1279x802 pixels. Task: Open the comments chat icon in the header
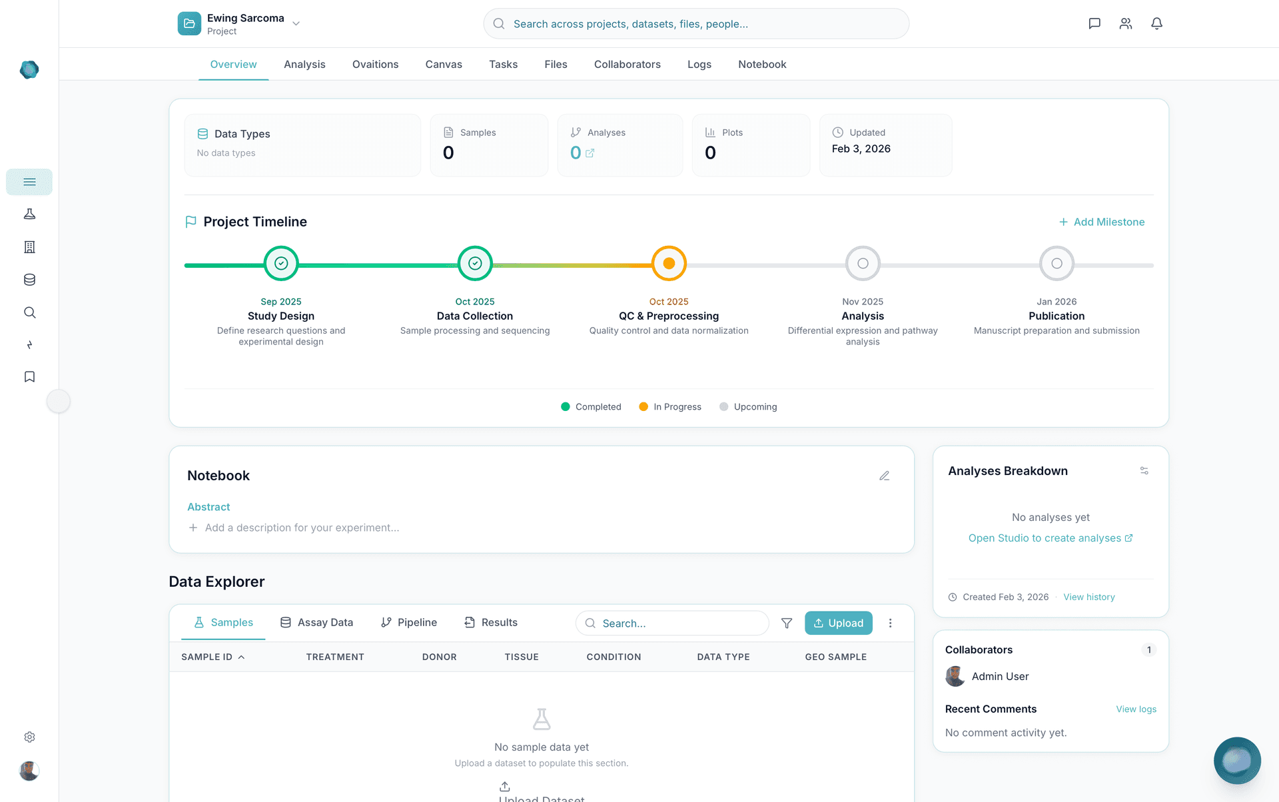(1094, 23)
